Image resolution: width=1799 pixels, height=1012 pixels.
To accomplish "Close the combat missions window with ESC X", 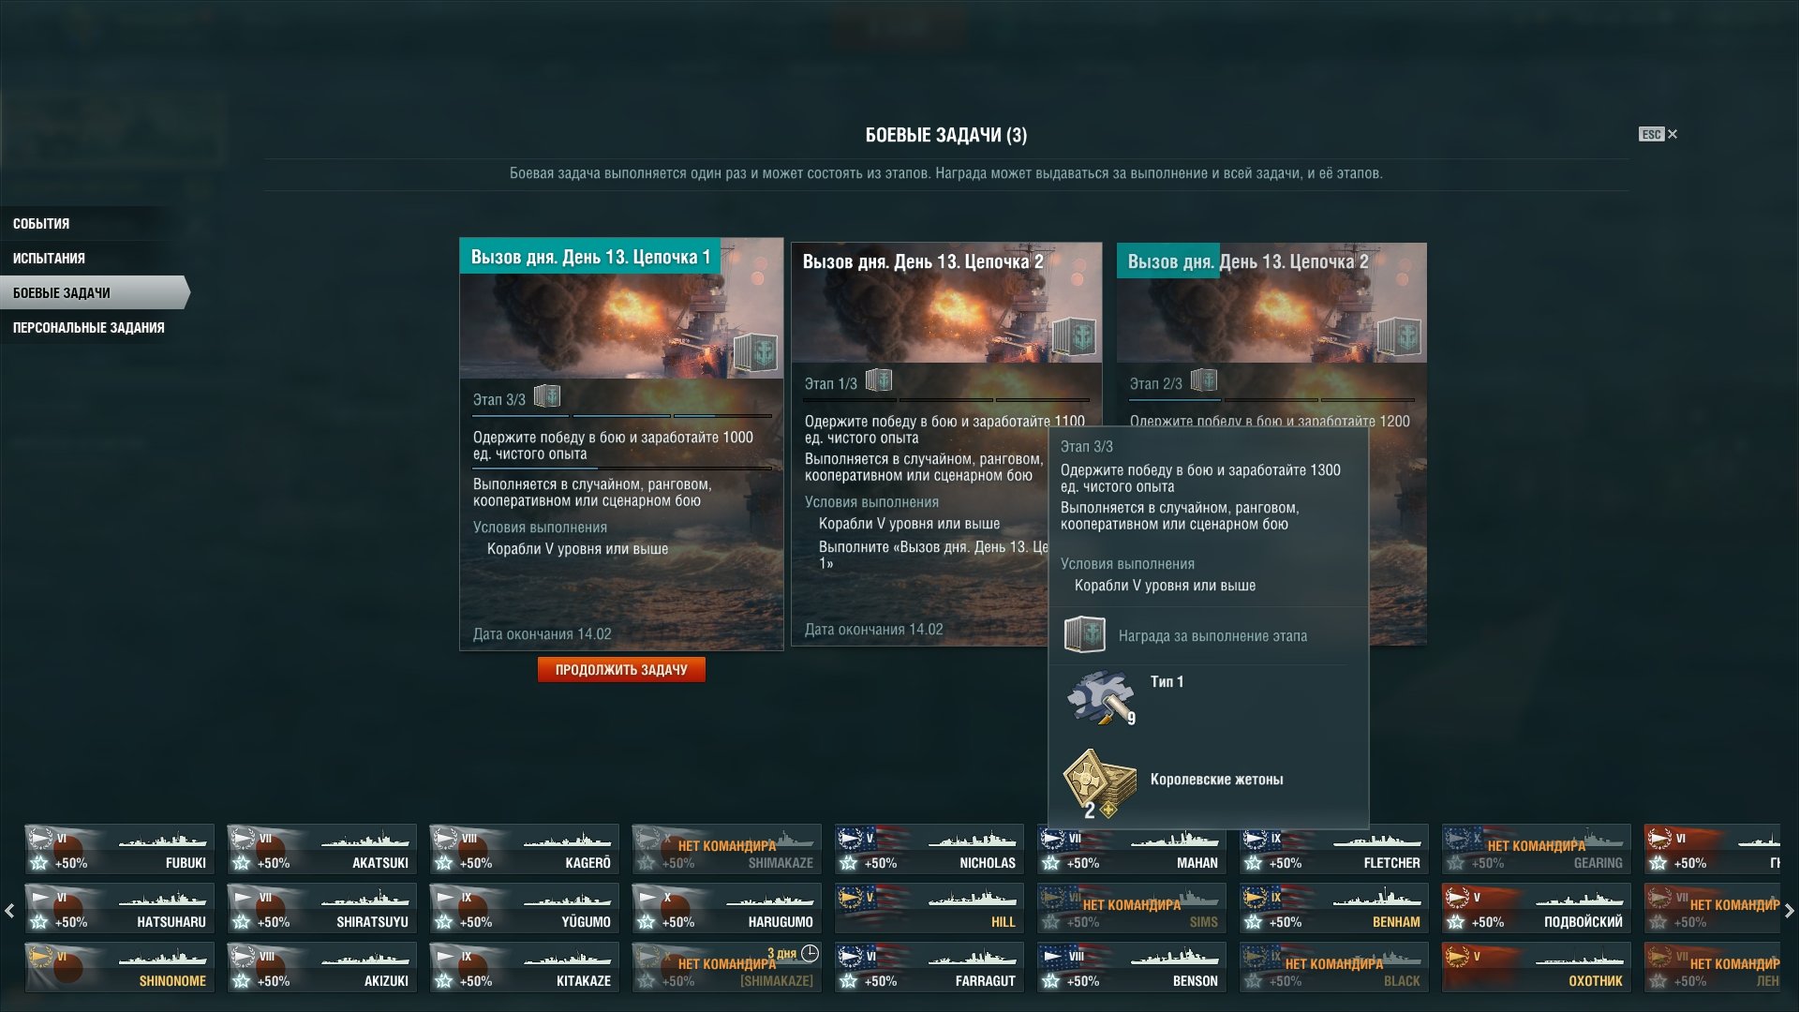I will pos(1658,134).
